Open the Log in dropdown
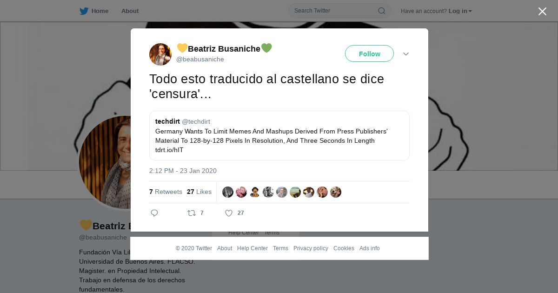Screen dimensions: 558x293 point(460,11)
